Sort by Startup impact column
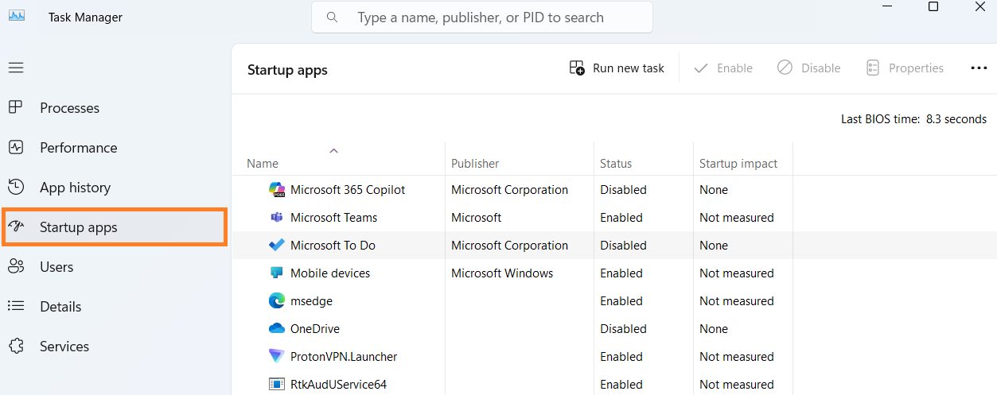997x395 pixels. click(738, 164)
